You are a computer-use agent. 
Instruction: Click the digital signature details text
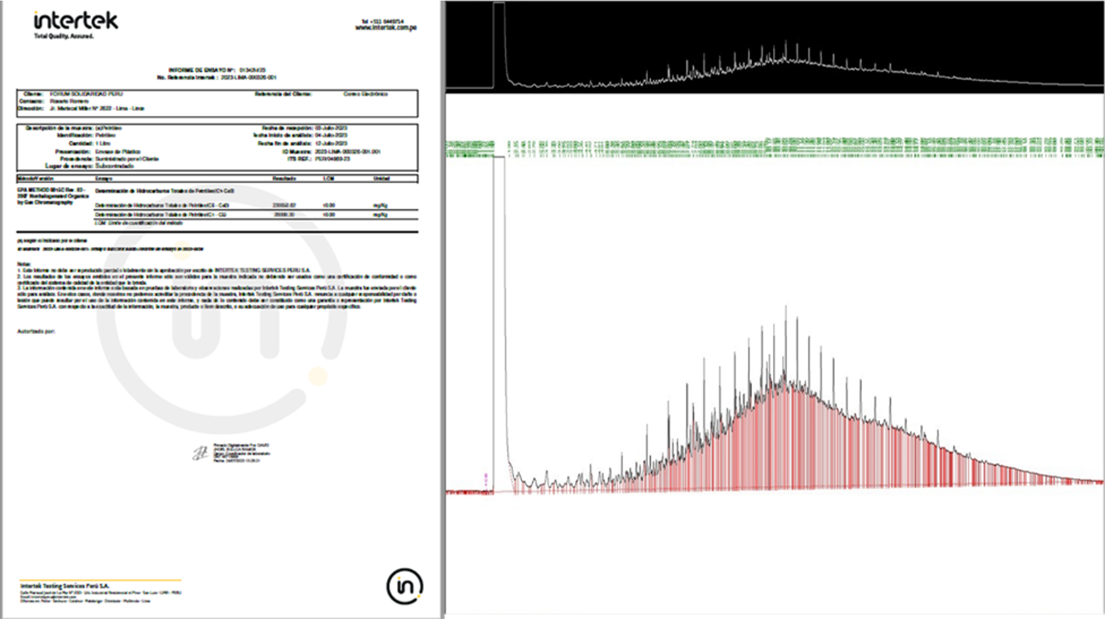point(242,453)
